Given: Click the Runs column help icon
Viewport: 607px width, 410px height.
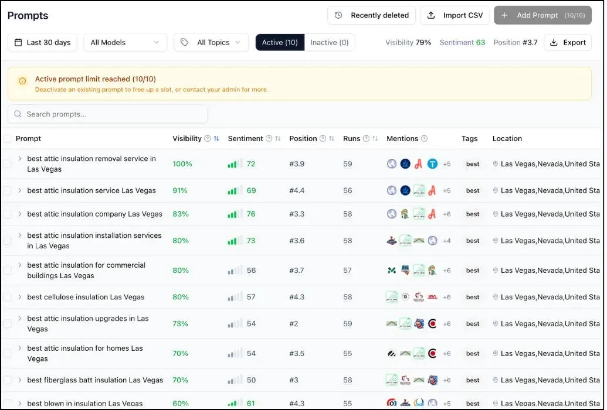Looking at the screenshot, I should pos(366,138).
